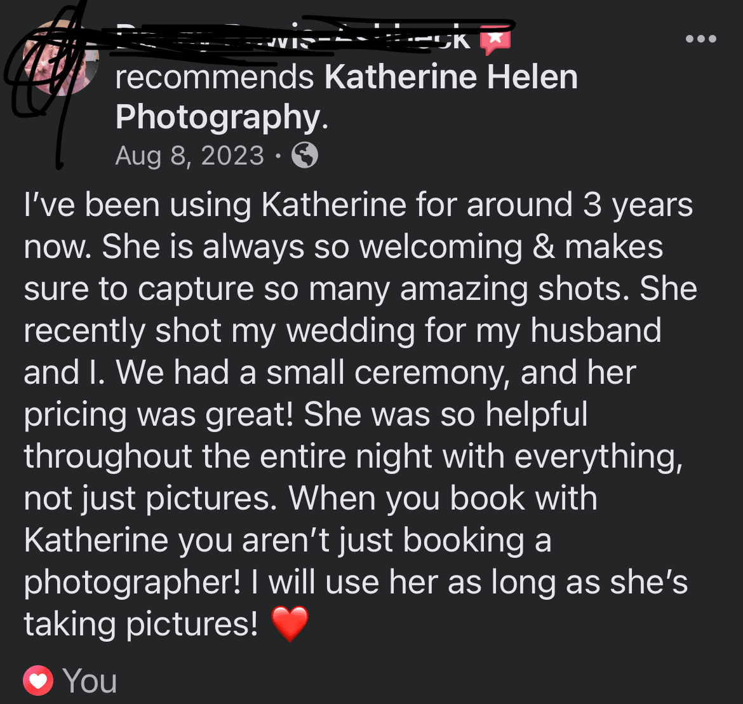Click the red recommendation star badge
The image size is (743, 704).
point(495,40)
